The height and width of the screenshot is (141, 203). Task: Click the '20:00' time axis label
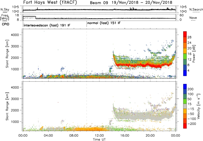point(150,136)
